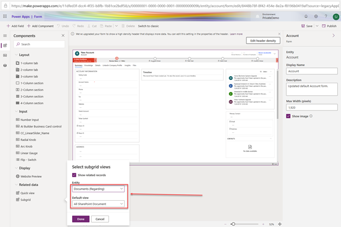The height and width of the screenshot is (227, 341).
Task: Open the app launcher waffle icon
Action: pos(6,16)
